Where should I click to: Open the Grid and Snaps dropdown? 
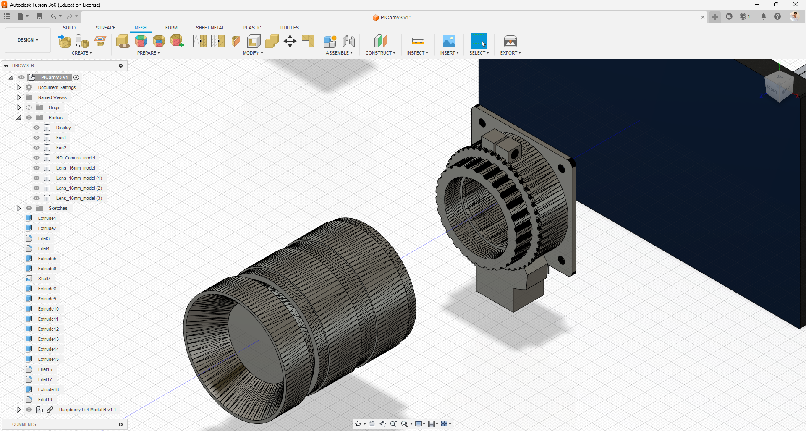pyautogui.click(x=433, y=424)
